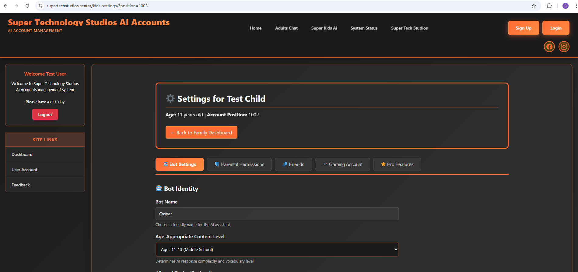The image size is (578, 272).
Task: Open Feedback in Site Links
Action: coord(45,185)
